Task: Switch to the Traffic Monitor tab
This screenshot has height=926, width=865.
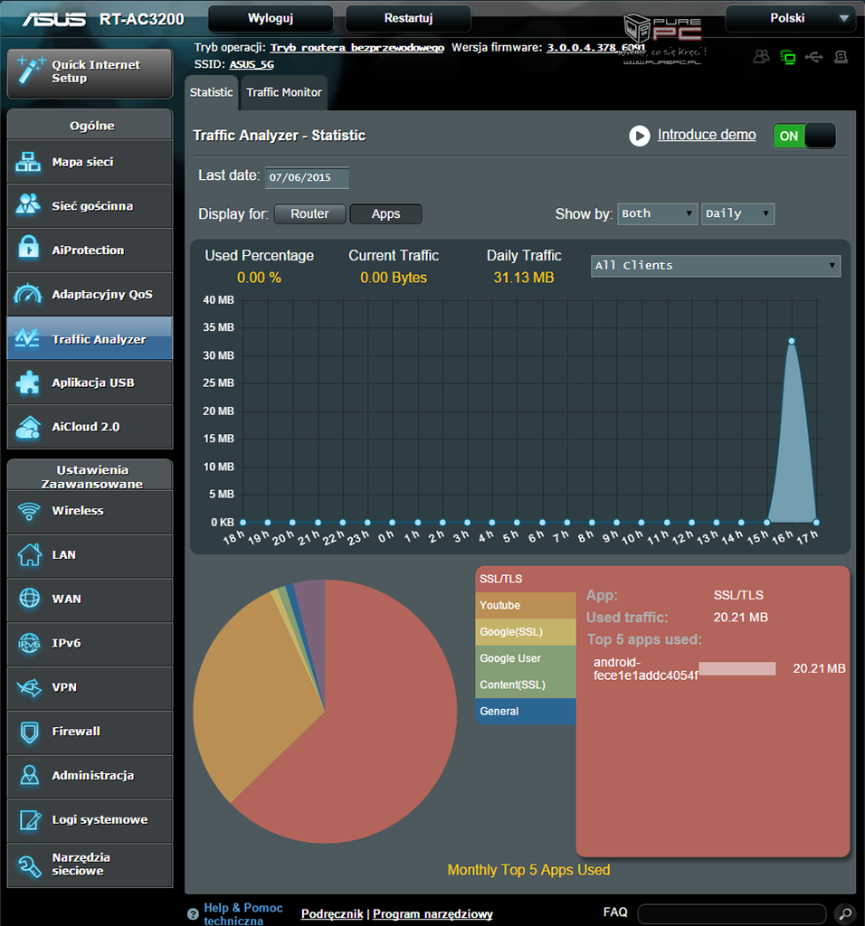Action: pos(284,92)
